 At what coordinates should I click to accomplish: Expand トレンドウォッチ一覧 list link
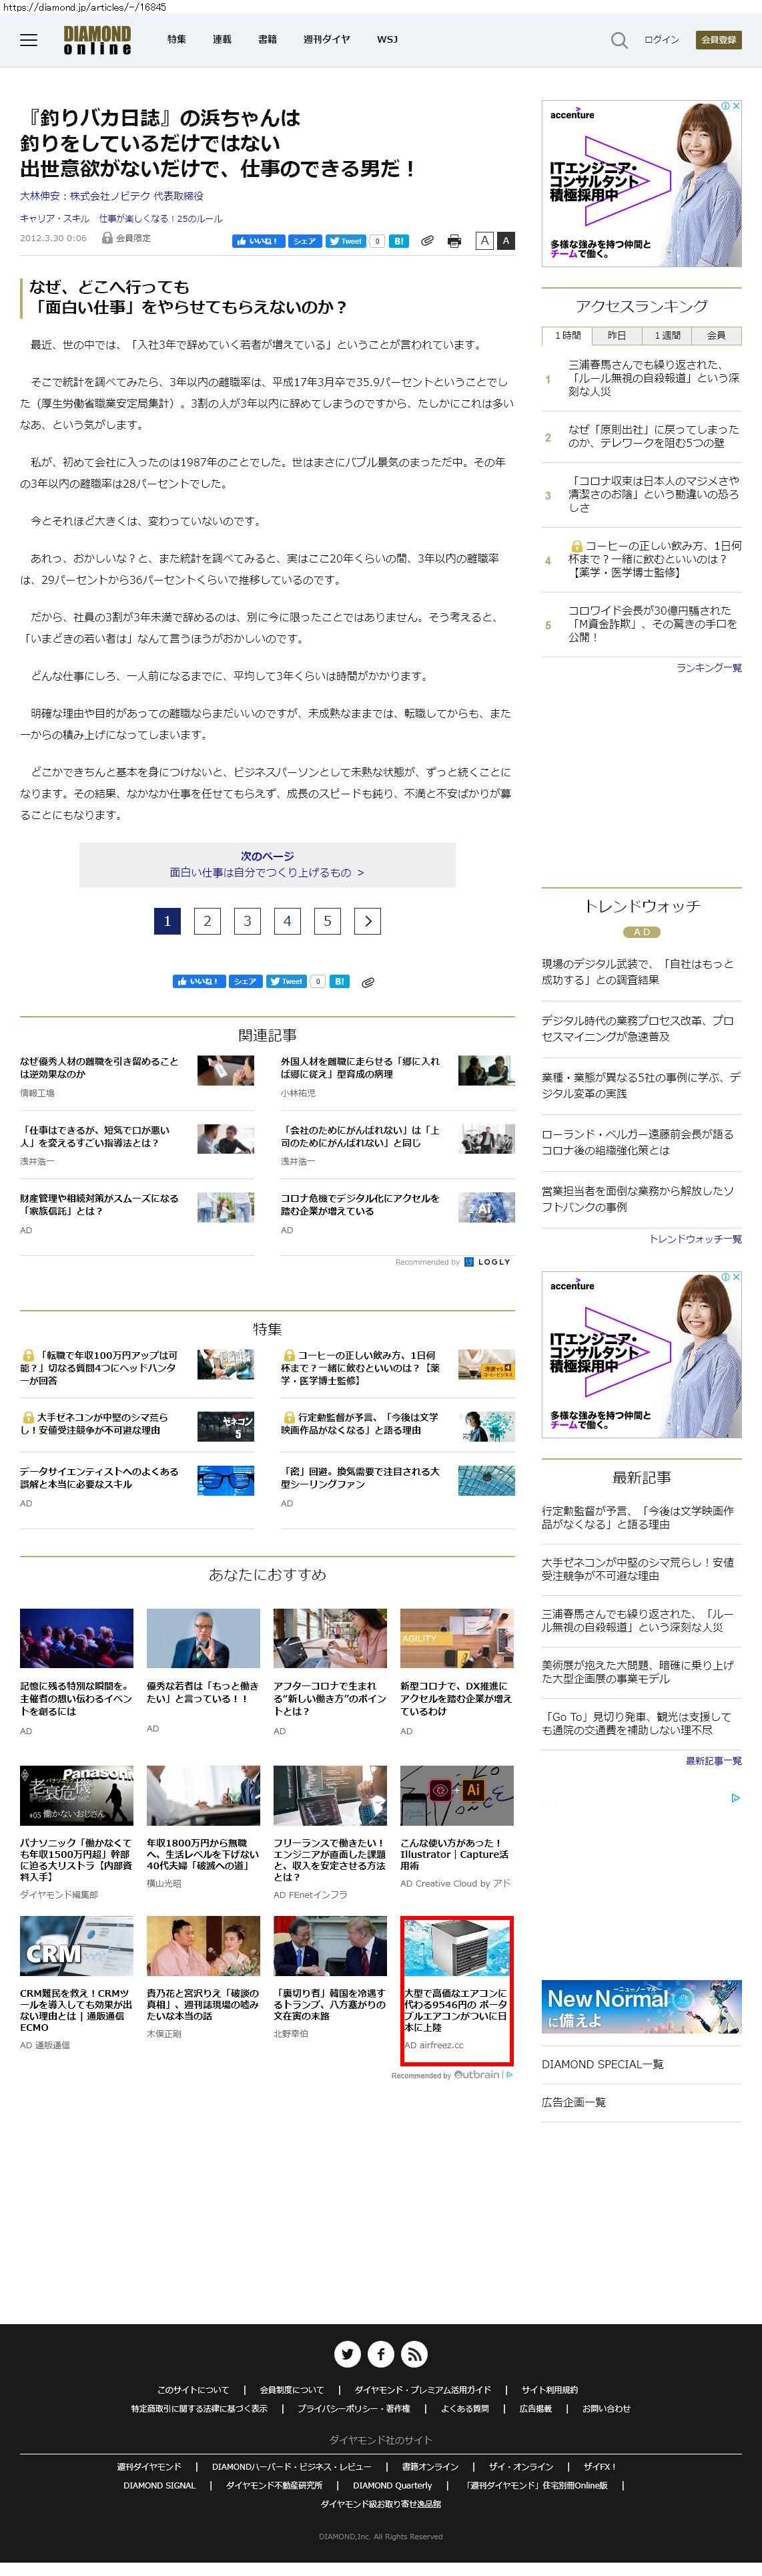point(695,1239)
